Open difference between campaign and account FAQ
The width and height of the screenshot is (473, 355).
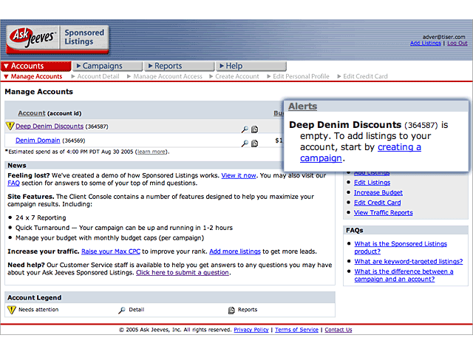pos(404,275)
